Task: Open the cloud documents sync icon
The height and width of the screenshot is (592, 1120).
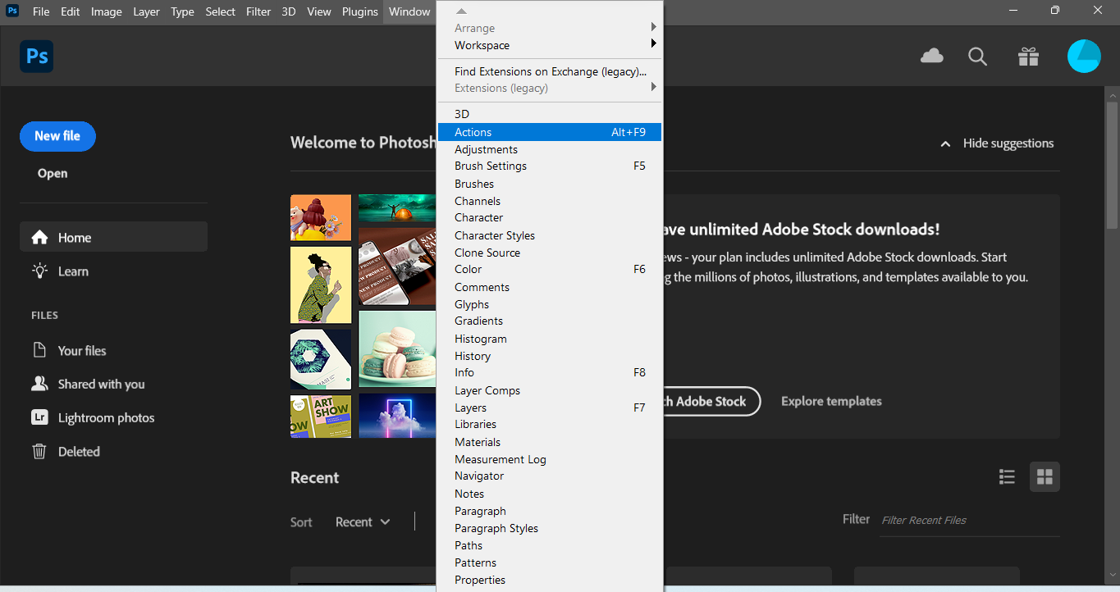Action: [932, 56]
